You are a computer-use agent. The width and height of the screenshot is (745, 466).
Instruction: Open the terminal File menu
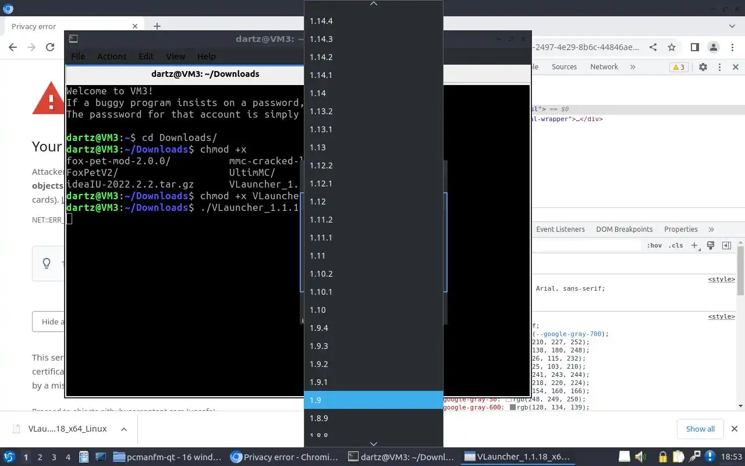(78, 57)
